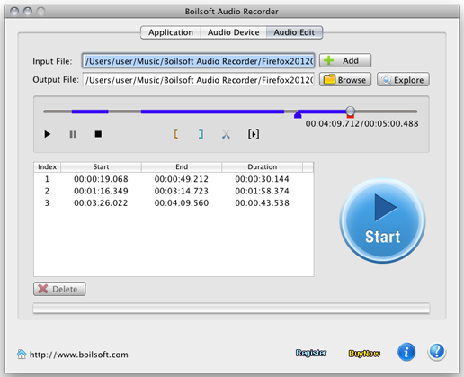Screen dimensions: 464x377
Task: Sort by the Start column header
Action: tap(101, 166)
